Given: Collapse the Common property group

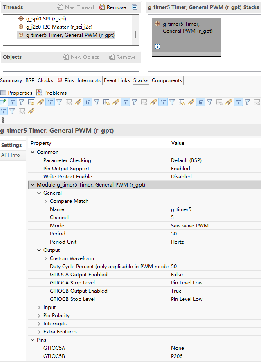Looking at the screenshot, I should (x=33, y=152).
